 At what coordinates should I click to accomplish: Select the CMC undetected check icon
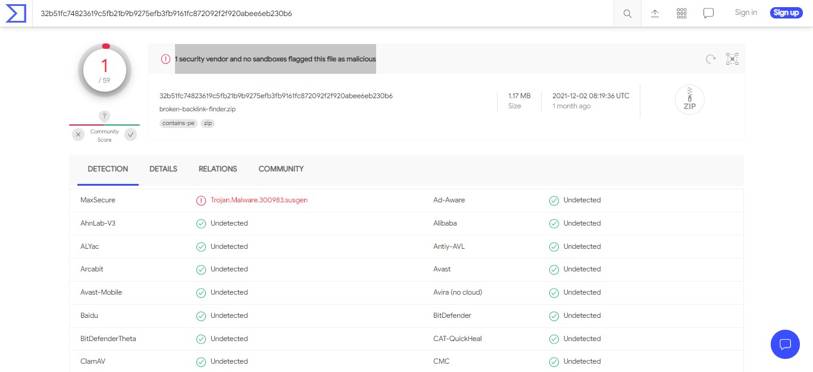554,362
